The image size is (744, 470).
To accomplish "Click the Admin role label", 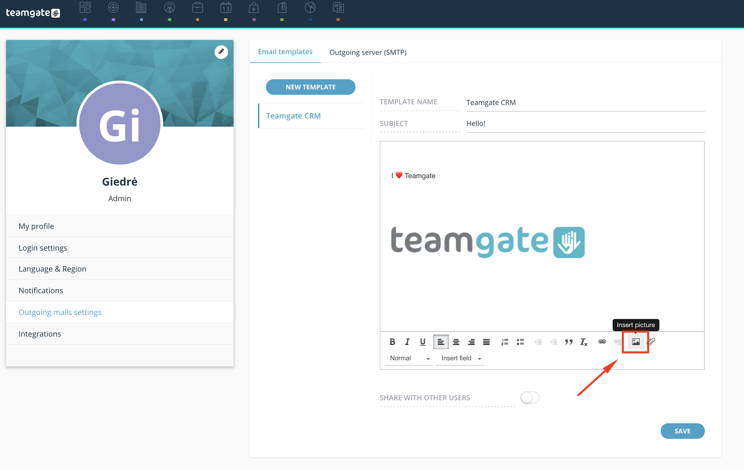I will point(120,198).
